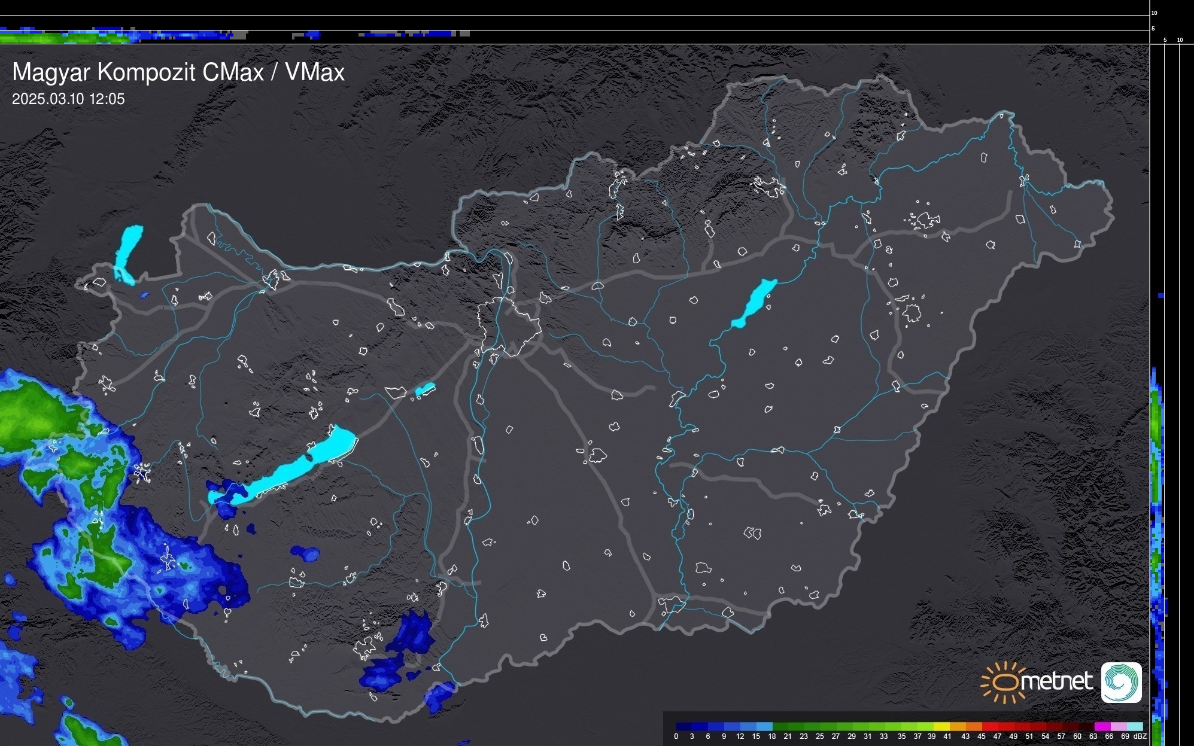This screenshot has height=746, width=1194.
Task: Pick the orange 41 dBZ legend swatch
Action: click(x=958, y=726)
